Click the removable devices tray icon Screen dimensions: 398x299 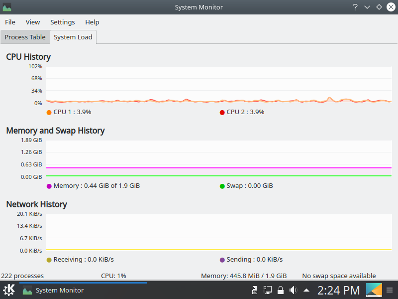coord(255,290)
